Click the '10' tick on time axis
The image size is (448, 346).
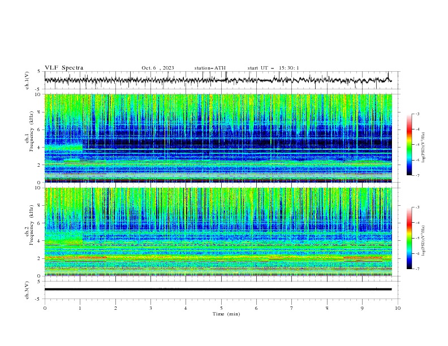pos(398,308)
